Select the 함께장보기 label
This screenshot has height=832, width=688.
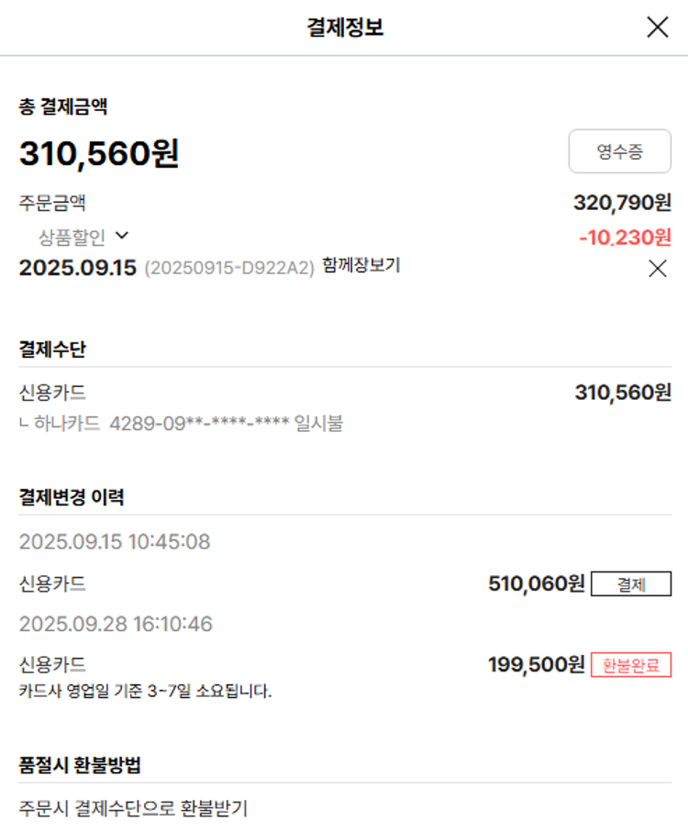pyautogui.click(x=361, y=266)
